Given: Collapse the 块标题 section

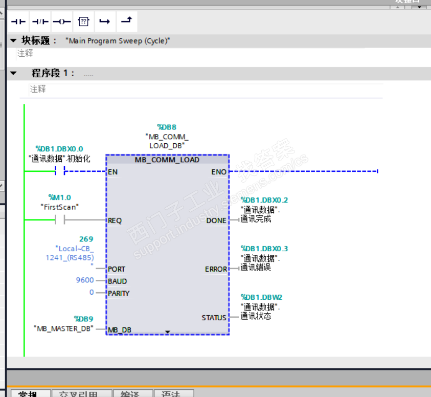Looking at the screenshot, I should tap(13, 41).
